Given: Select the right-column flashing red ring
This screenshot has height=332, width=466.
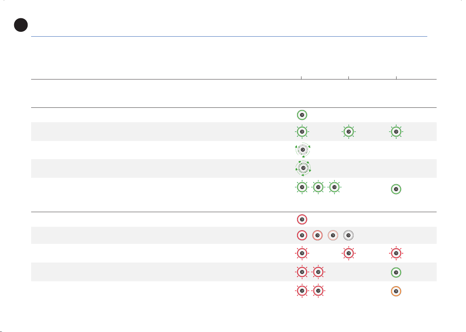Looking at the screenshot, I should coord(396,253).
